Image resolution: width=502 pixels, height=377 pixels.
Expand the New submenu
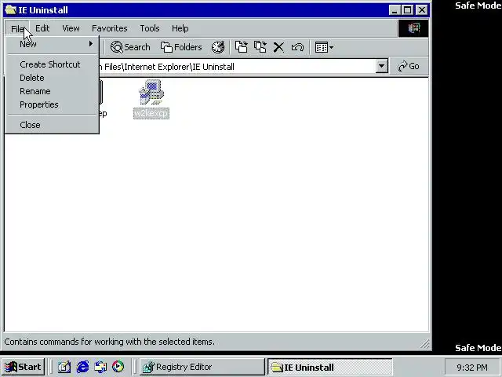53,44
